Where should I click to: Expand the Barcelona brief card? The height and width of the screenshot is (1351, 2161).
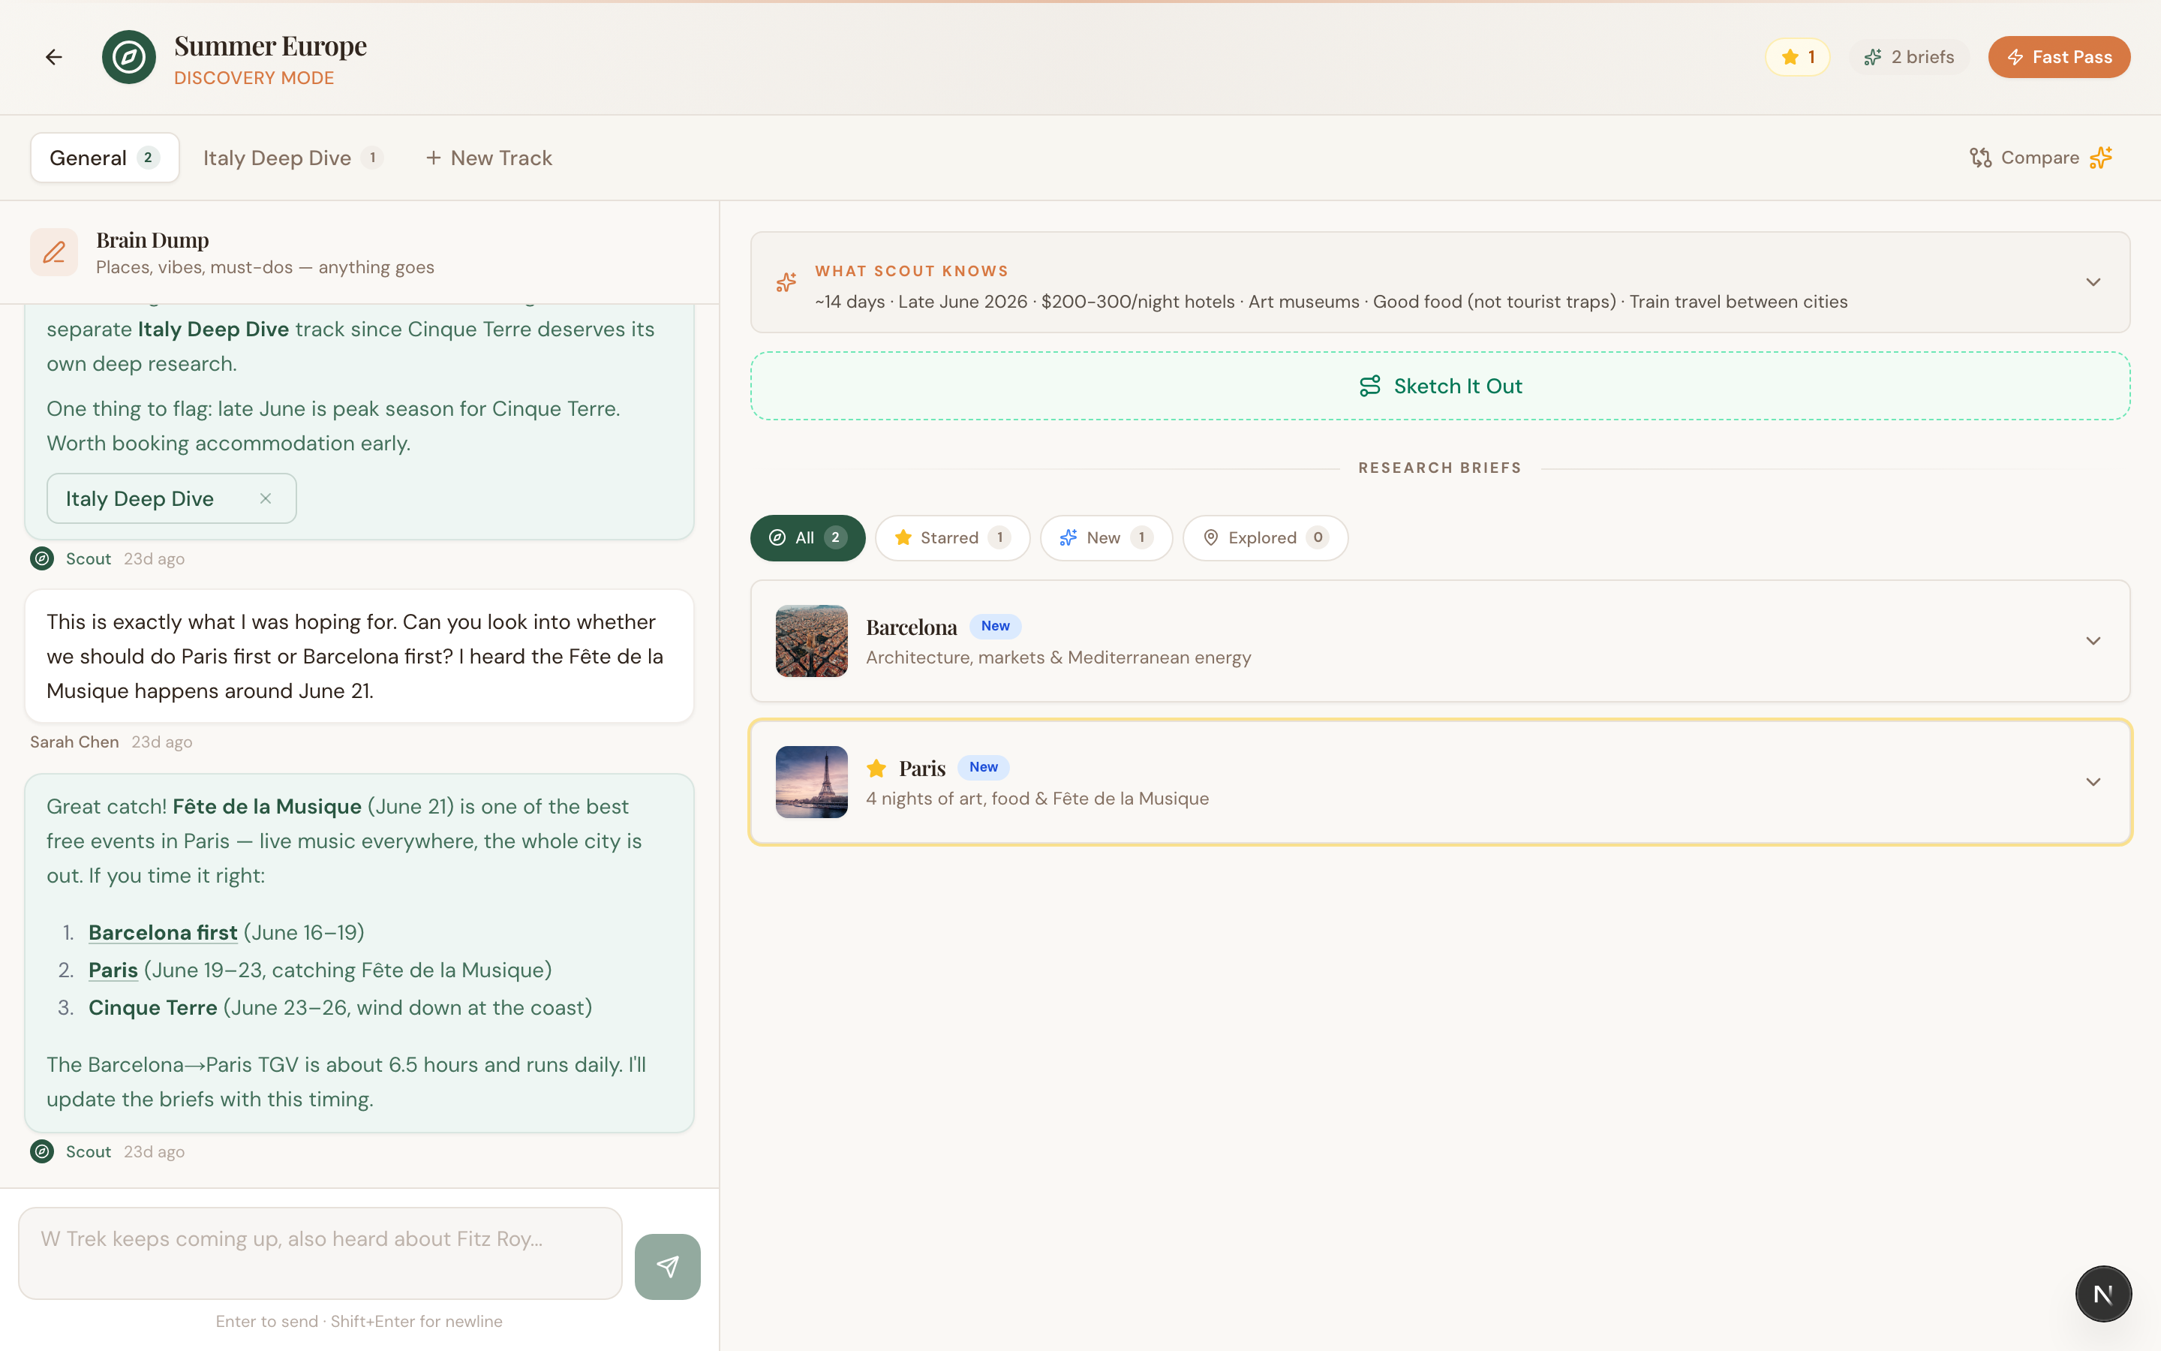click(x=2094, y=641)
